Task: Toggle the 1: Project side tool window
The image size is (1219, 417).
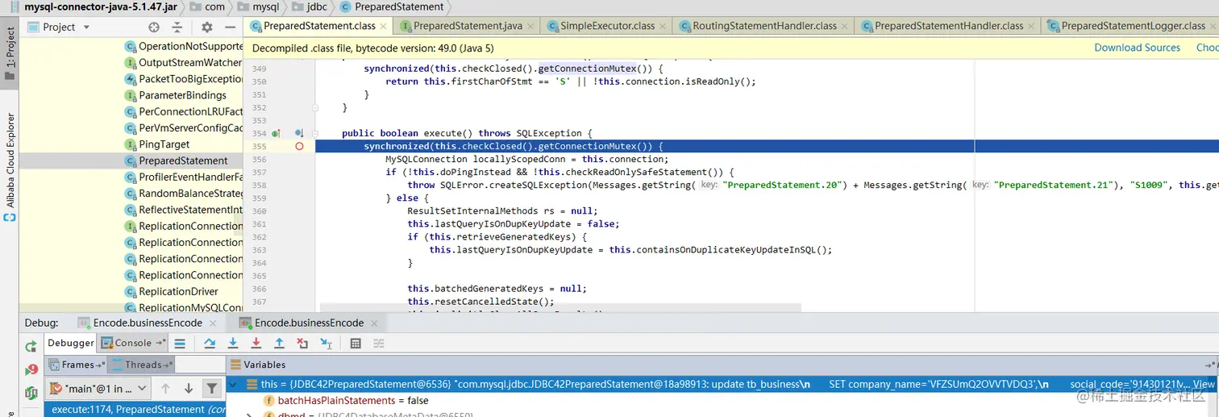Action: tap(10, 54)
